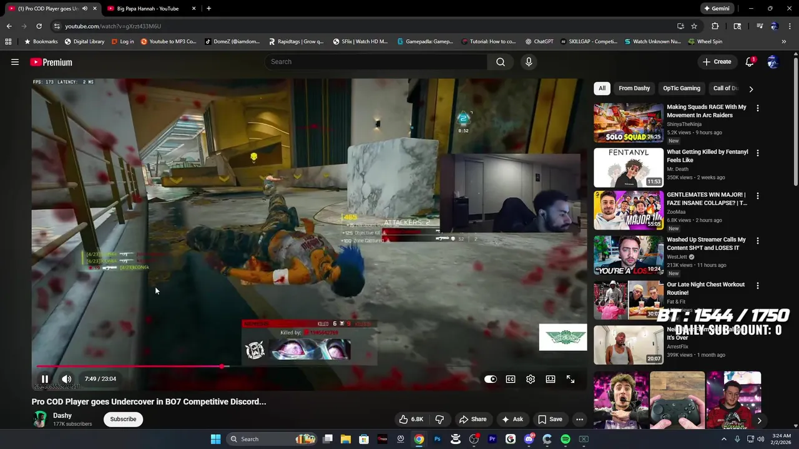Bookmark this page with the star icon

[x=694, y=26]
